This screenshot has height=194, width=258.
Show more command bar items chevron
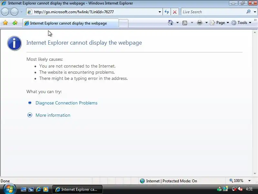[x=255, y=20]
